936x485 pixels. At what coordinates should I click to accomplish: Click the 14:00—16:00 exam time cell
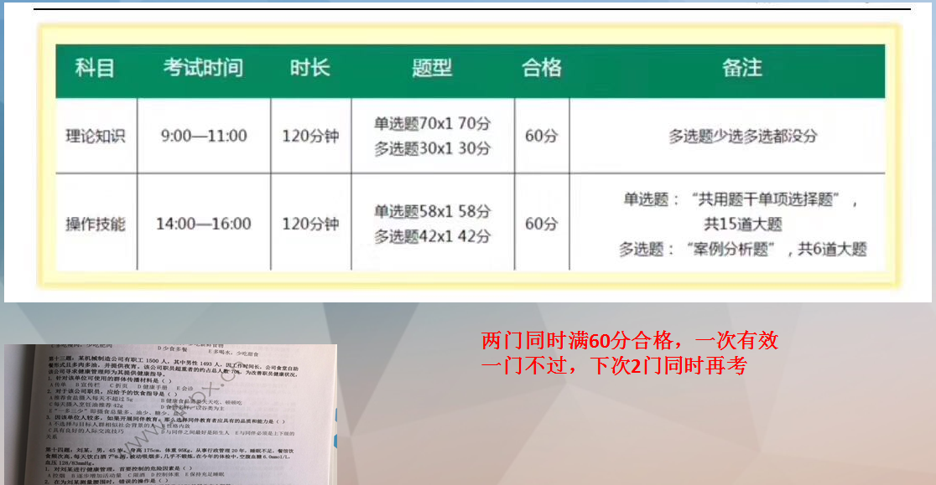204,224
